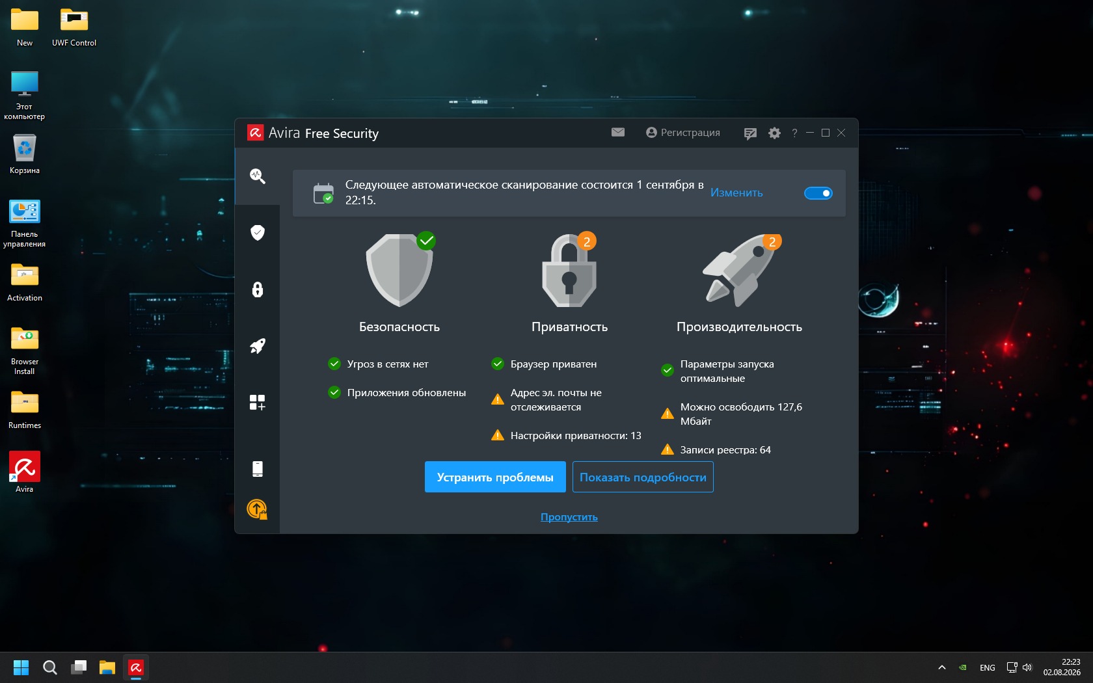Toggle the automatic scan schedule switch

coord(818,193)
